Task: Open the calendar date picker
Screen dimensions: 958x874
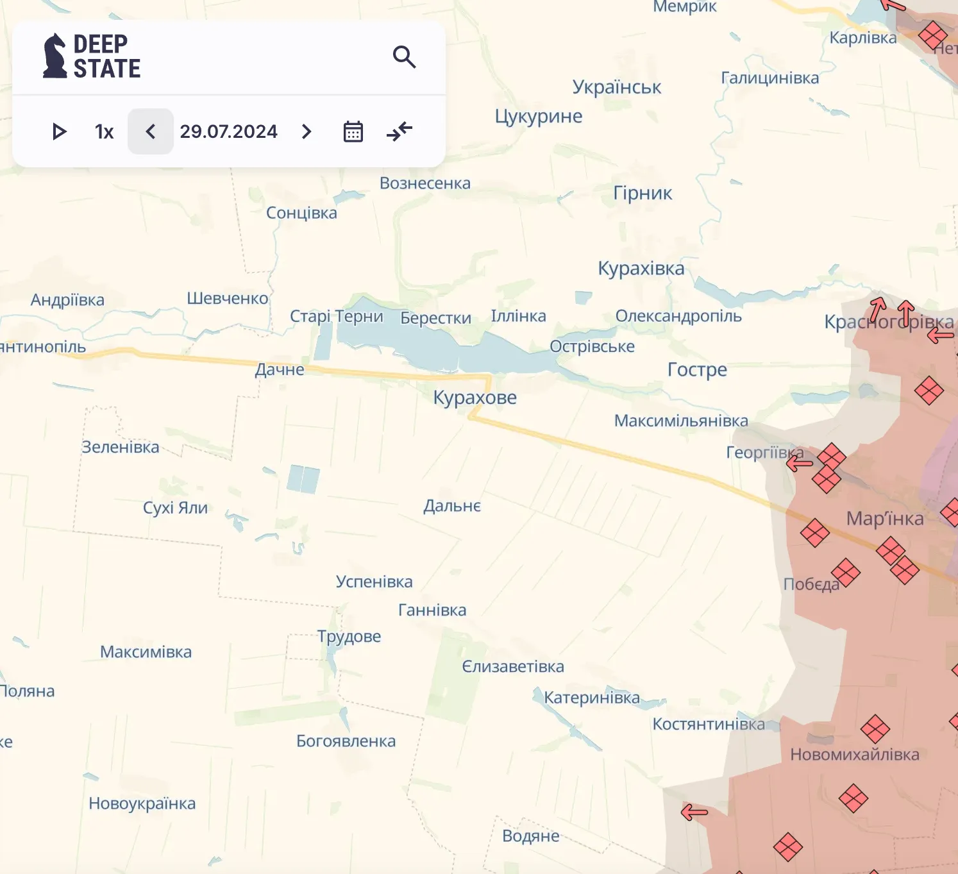Action: pos(352,131)
